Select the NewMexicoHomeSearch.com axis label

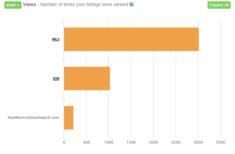click(x=33, y=117)
